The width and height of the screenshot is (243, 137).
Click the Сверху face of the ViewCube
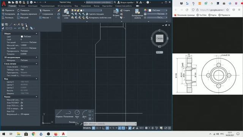point(159,38)
